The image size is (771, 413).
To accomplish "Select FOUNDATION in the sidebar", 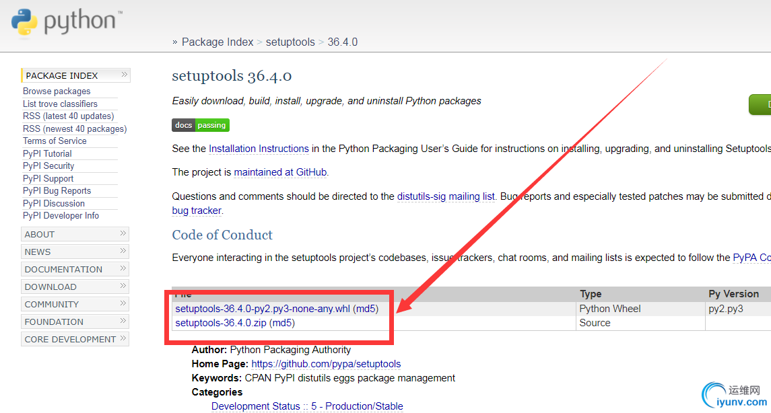I will [x=54, y=322].
